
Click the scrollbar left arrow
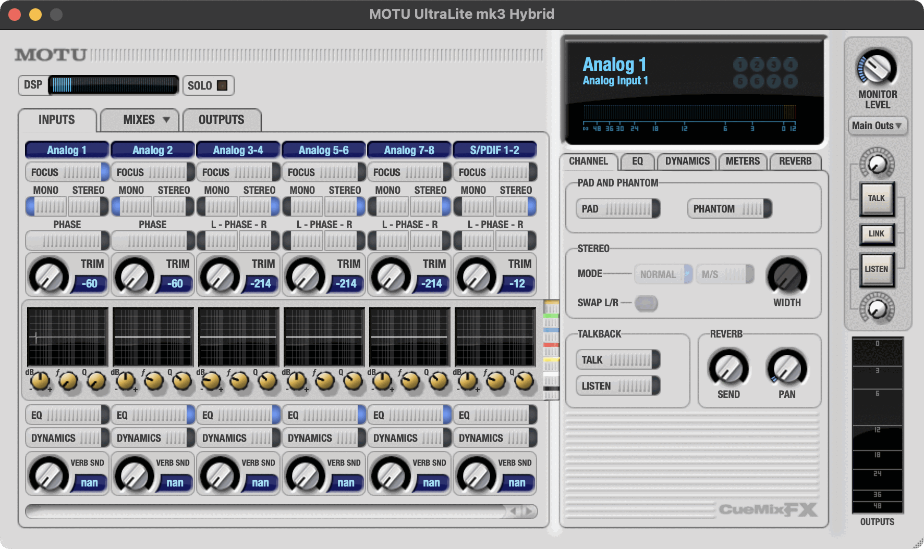click(x=514, y=511)
